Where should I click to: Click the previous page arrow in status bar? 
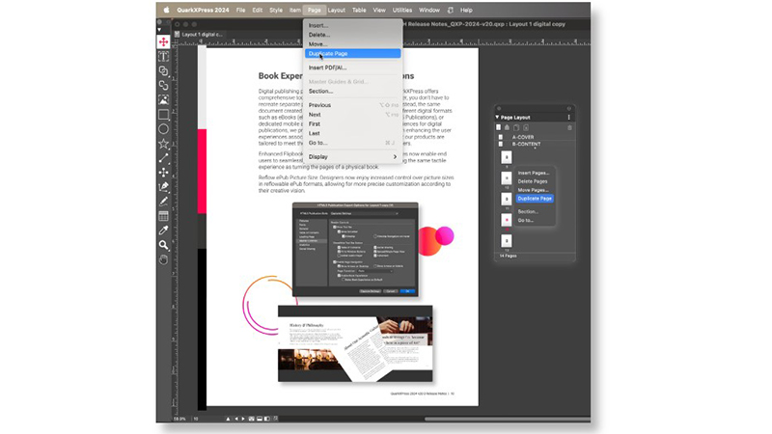[236, 419]
